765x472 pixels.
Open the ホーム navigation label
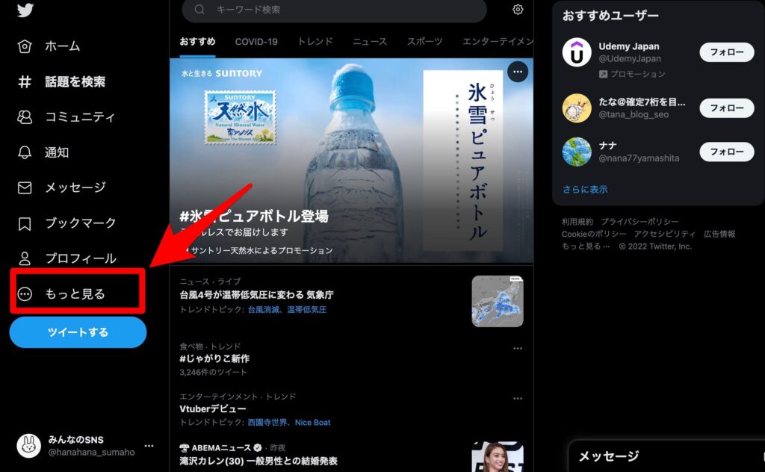click(x=63, y=46)
